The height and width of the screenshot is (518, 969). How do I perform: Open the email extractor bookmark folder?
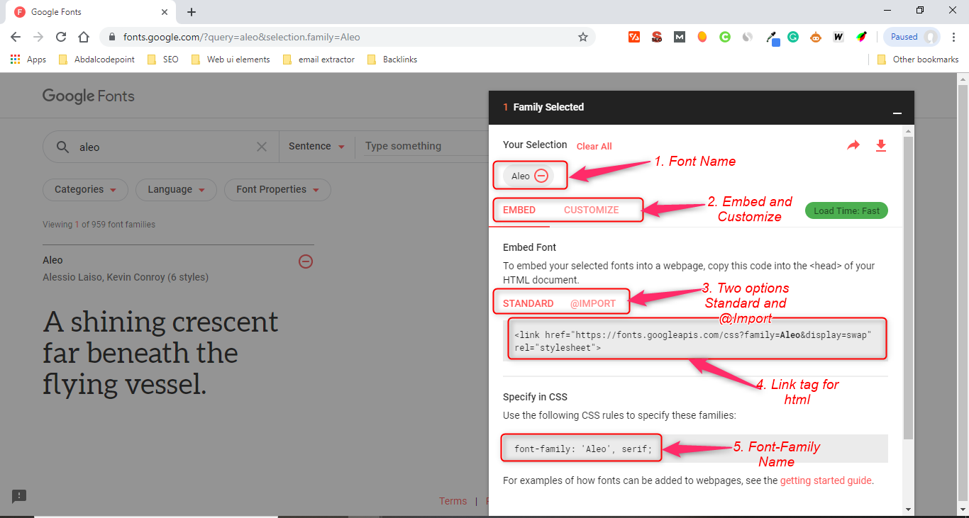[x=319, y=60]
